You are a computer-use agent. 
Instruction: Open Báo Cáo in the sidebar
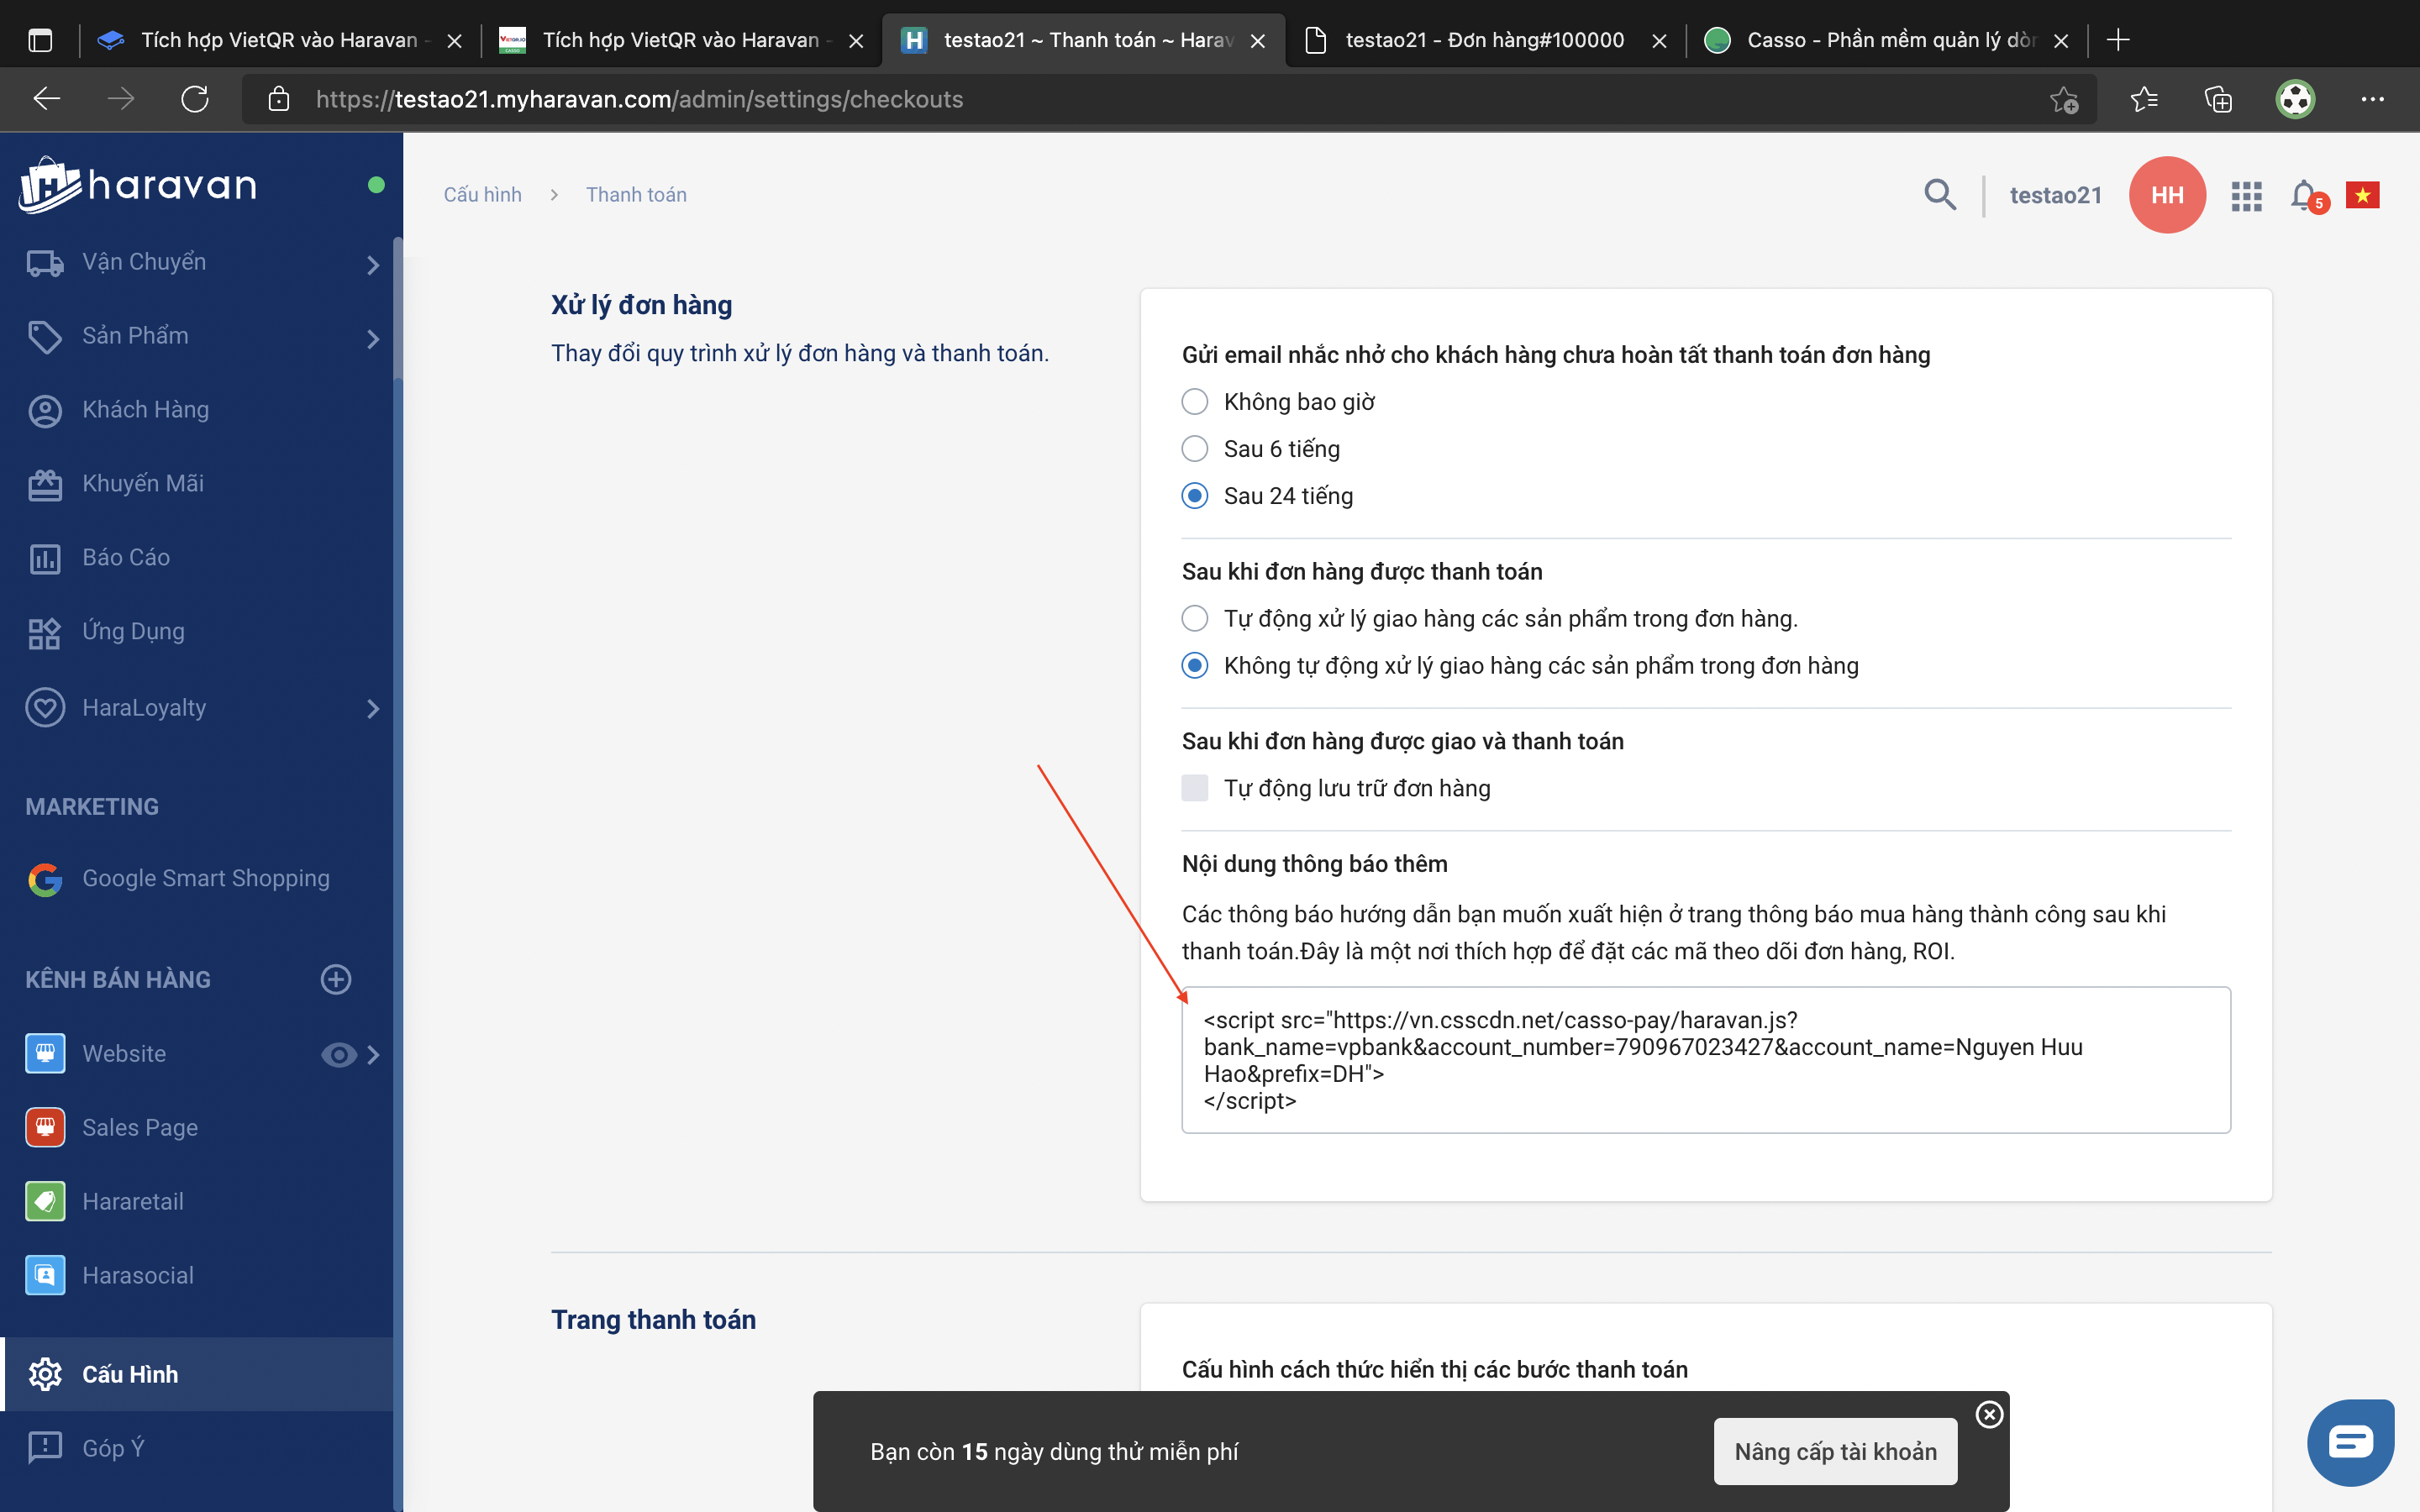(x=126, y=557)
